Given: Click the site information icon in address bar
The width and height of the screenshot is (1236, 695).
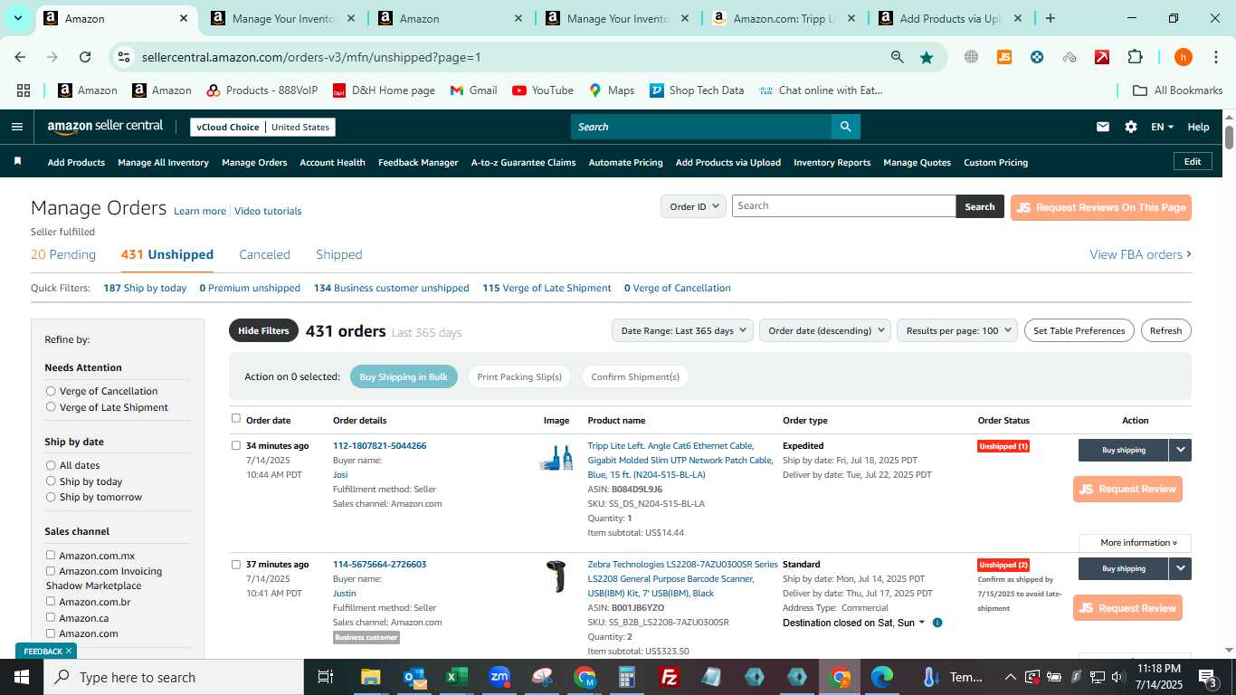Looking at the screenshot, I should [124, 57].
